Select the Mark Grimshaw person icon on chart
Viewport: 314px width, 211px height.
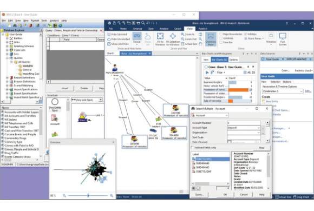coord(115,68)
